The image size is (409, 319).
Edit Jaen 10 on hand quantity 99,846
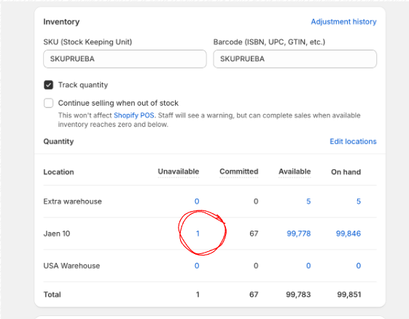click(348, 234)
